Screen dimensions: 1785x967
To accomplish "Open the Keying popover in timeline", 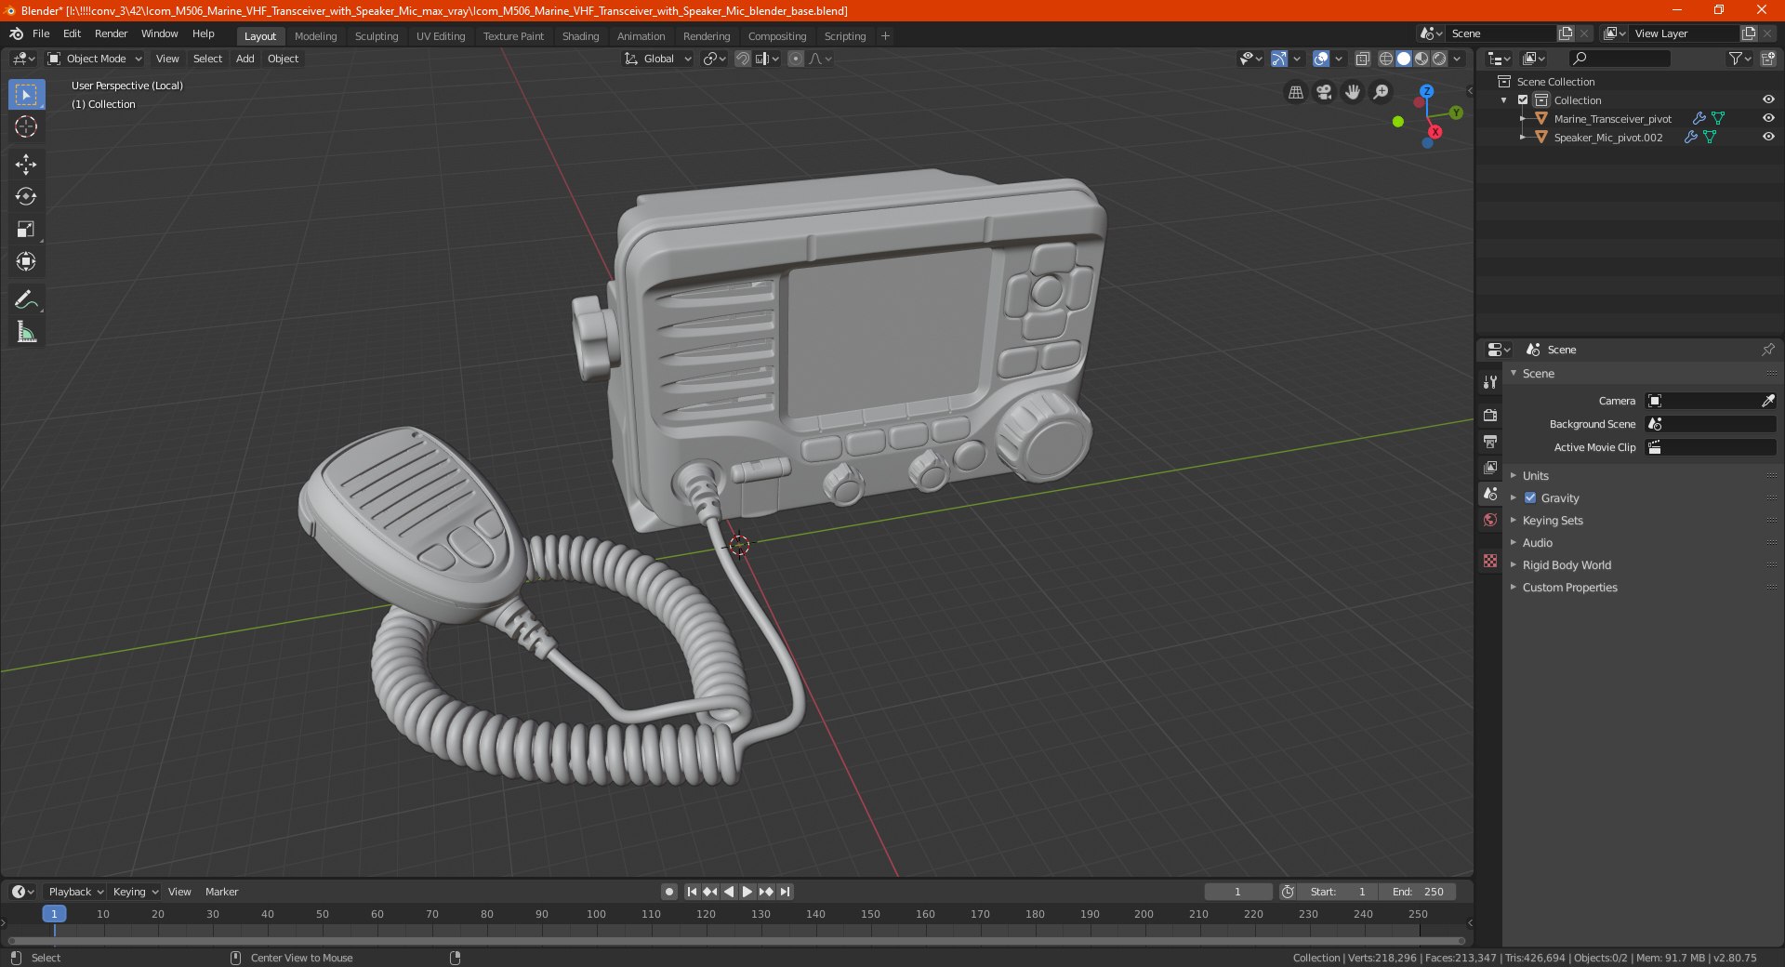I will click(x=135, y=892).
